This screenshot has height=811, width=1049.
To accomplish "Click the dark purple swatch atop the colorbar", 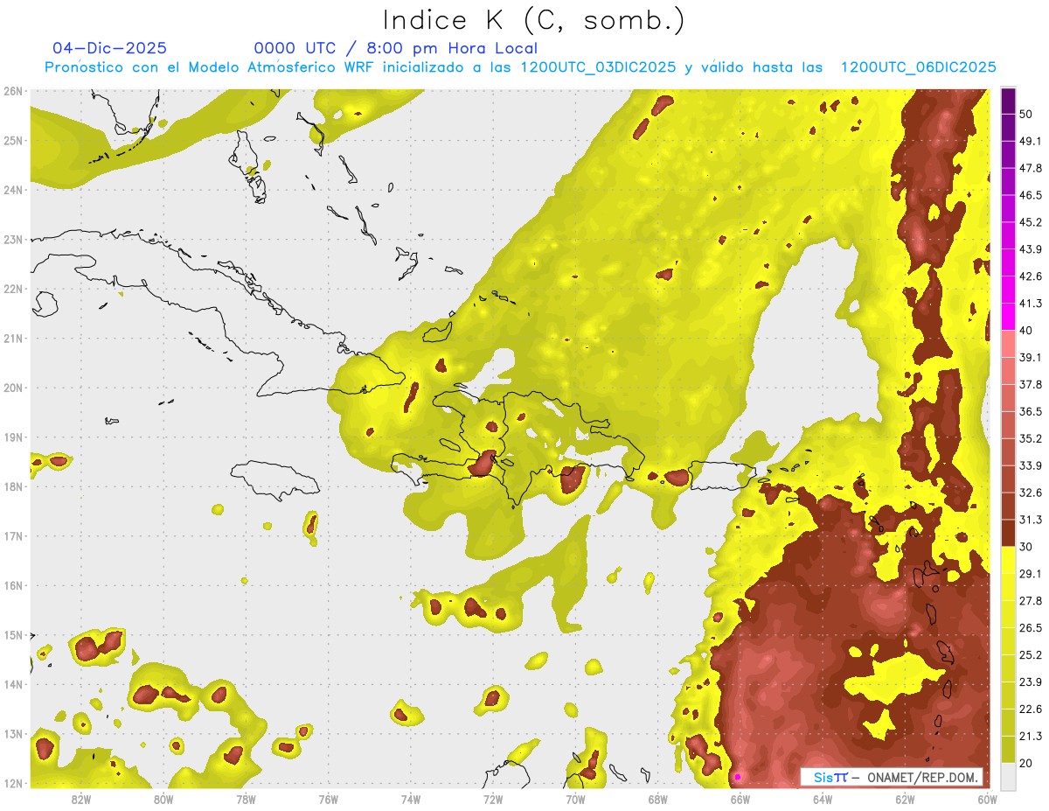I will coord(1008,101).
